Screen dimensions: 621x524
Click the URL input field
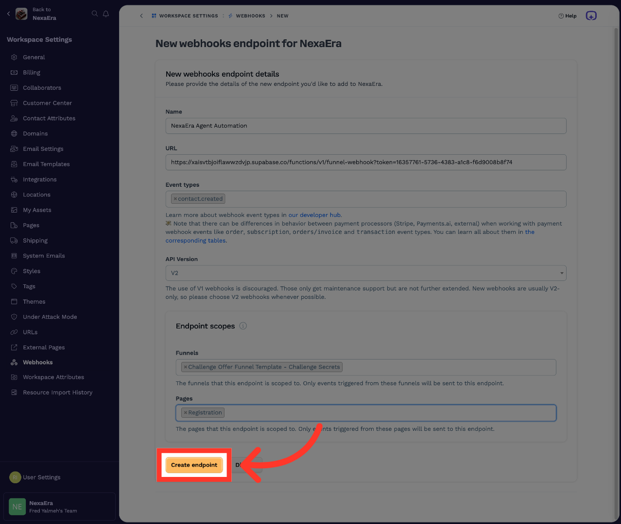[x=366, y=163]
